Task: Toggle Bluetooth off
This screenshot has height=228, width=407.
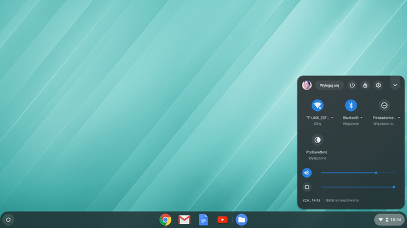Action: (x=351, y=106)
